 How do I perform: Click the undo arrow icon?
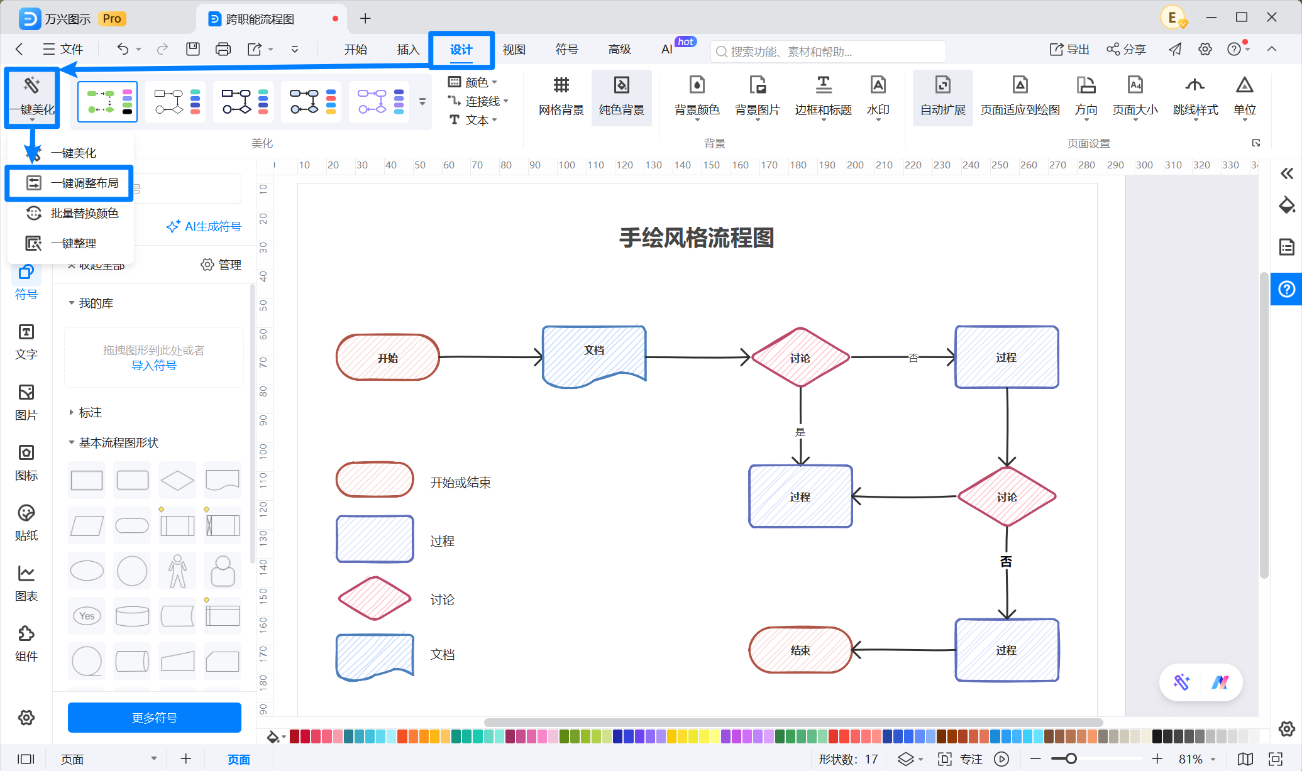[123, 49]
